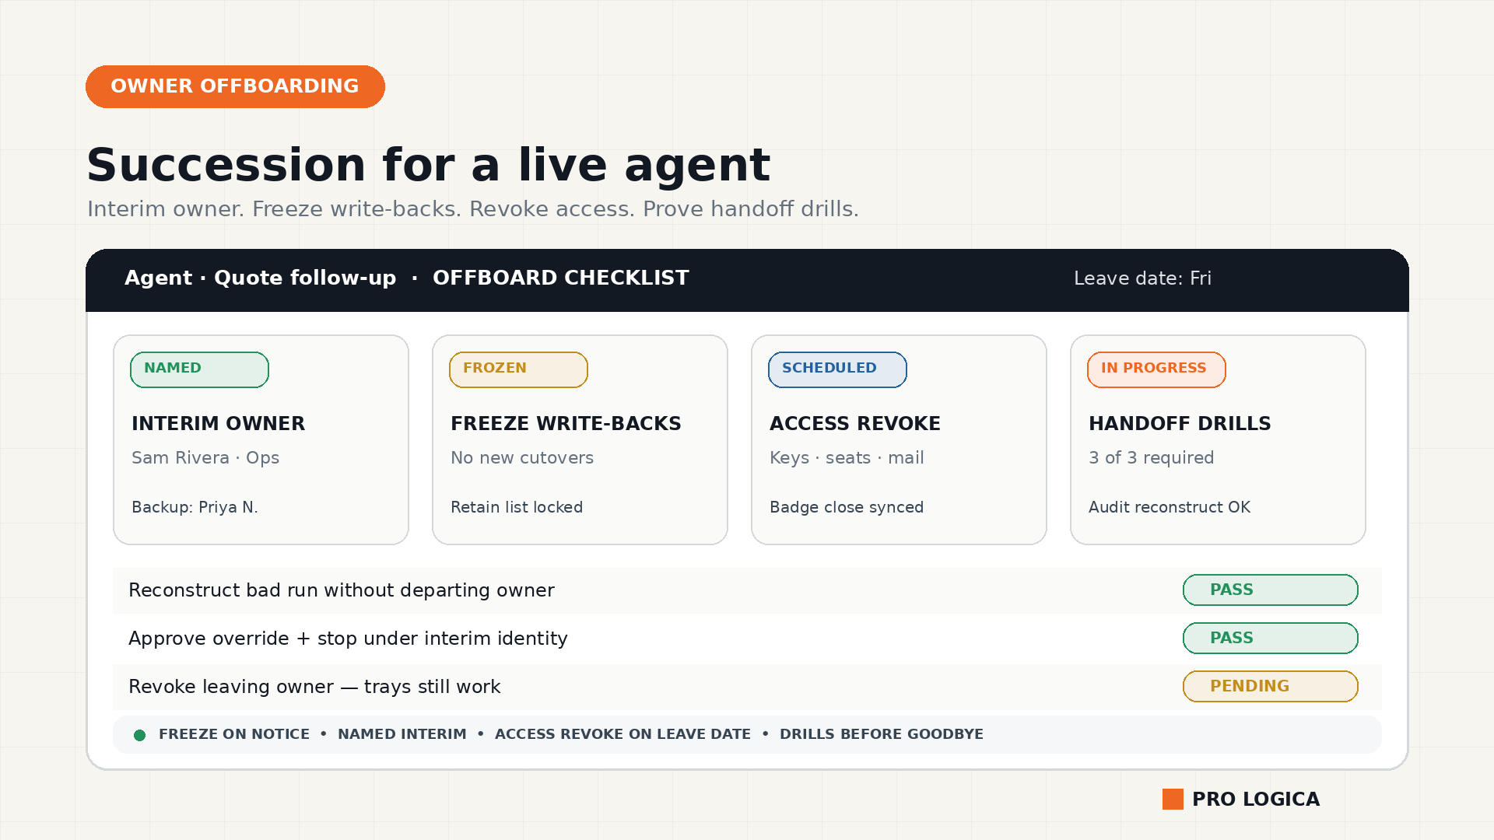Click the No new cutovers text
Screen dimensions: 1494x840
coord(522,458)
